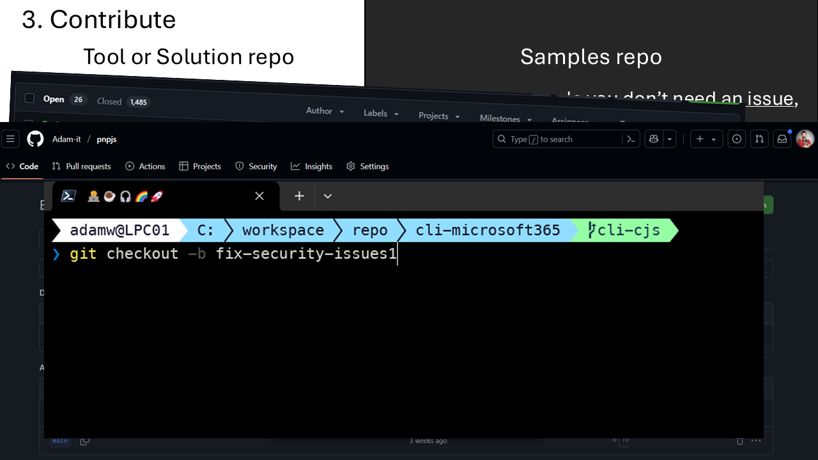The height and width of the screenshot is (460, 818).
Task: Click the word checkout in the command
Action: click(x=143, y=254)
